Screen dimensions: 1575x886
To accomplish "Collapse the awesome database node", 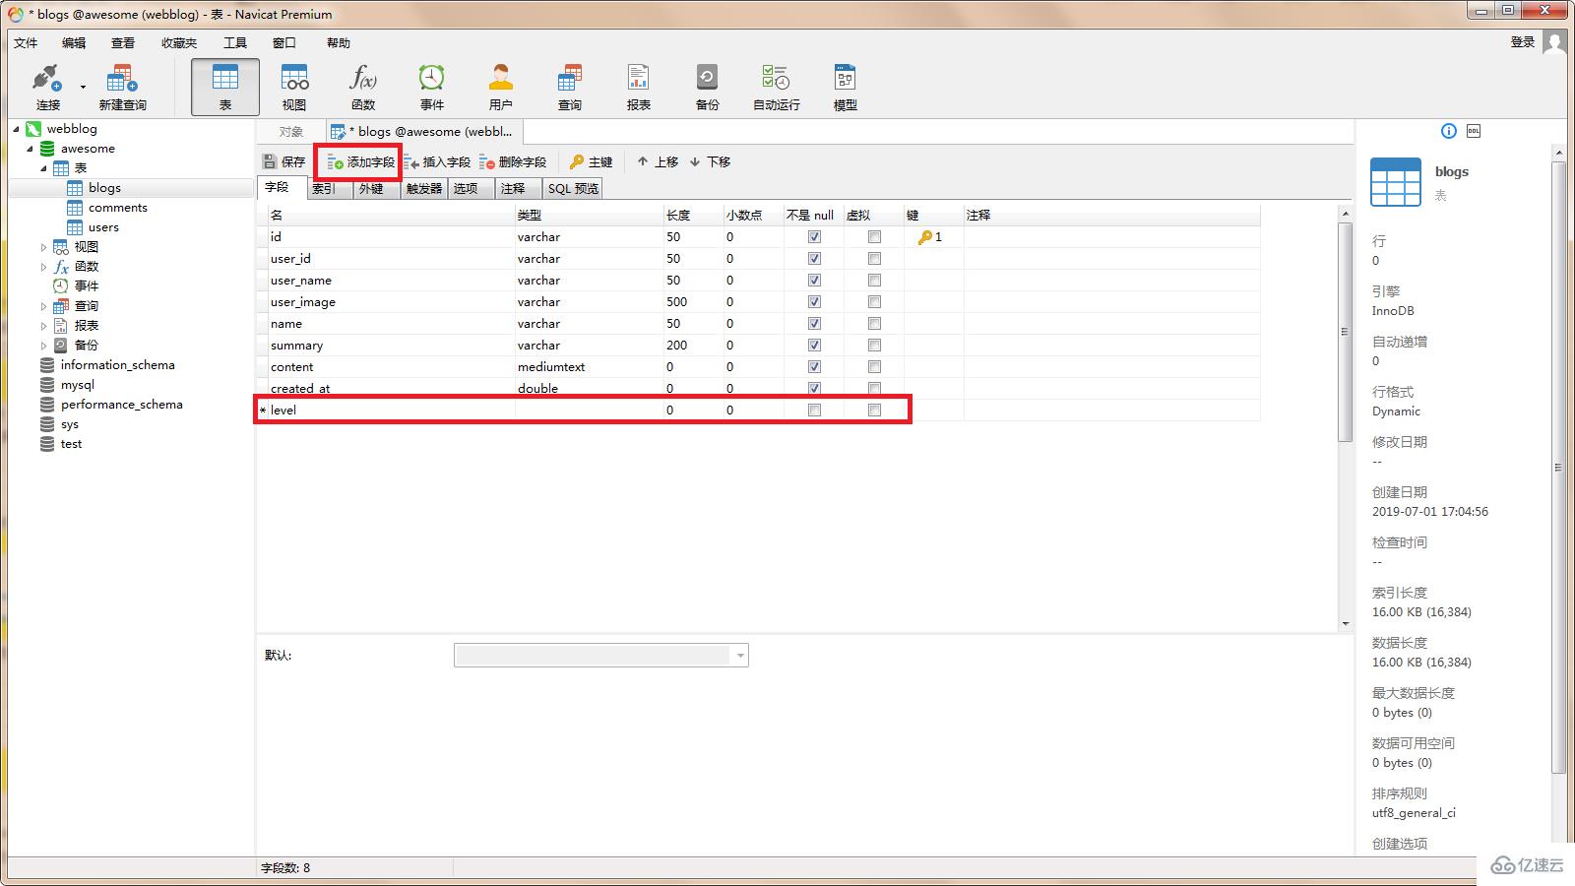I will click(30, 149).
